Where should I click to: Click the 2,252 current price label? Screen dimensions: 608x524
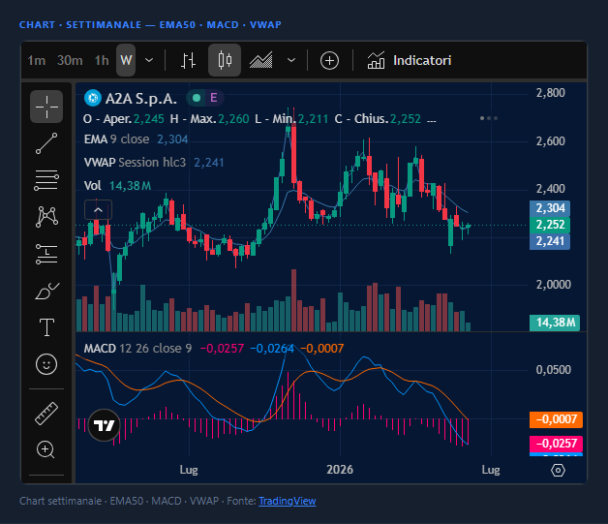click(x=550, y=225)
